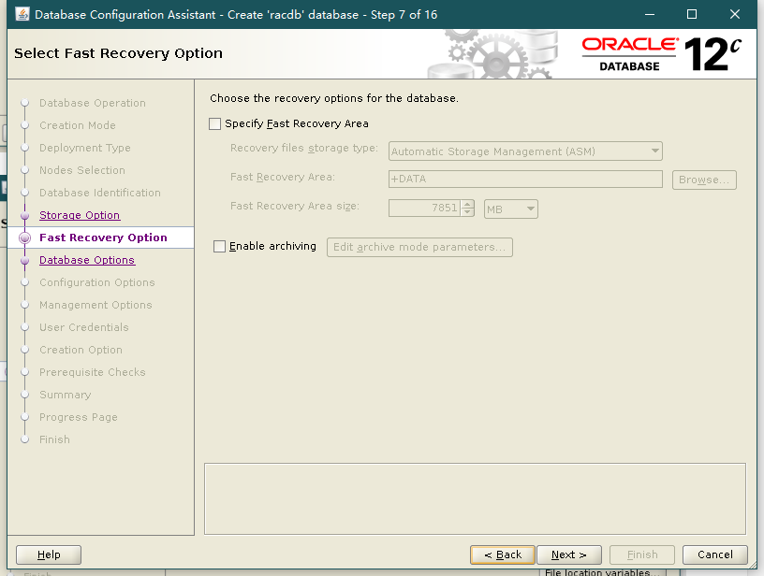Screen dimensions: 764x576
Task: Click the Database Options step bullet icon
Action: pos(25,260)
